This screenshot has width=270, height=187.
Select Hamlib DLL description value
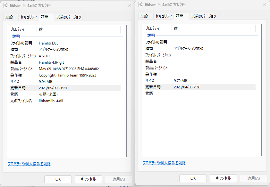[x=48, y=43]
